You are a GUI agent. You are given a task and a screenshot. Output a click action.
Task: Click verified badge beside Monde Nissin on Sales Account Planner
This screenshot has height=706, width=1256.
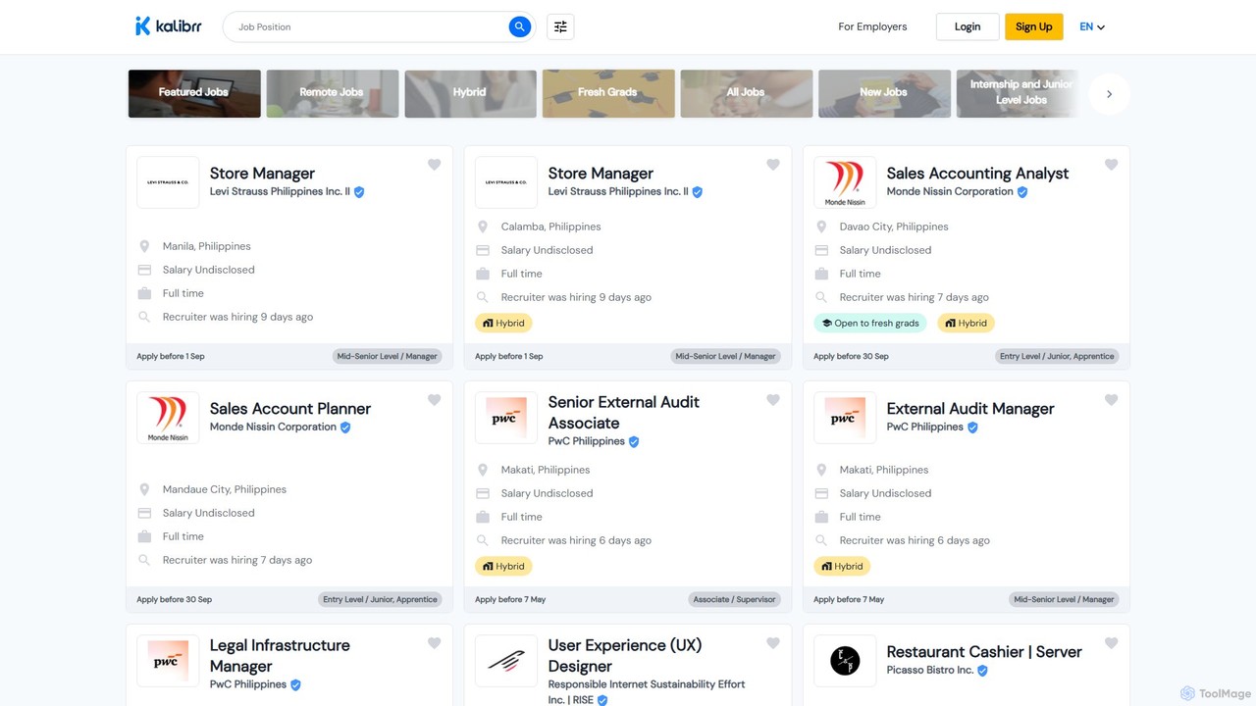(x=345, y=428)
